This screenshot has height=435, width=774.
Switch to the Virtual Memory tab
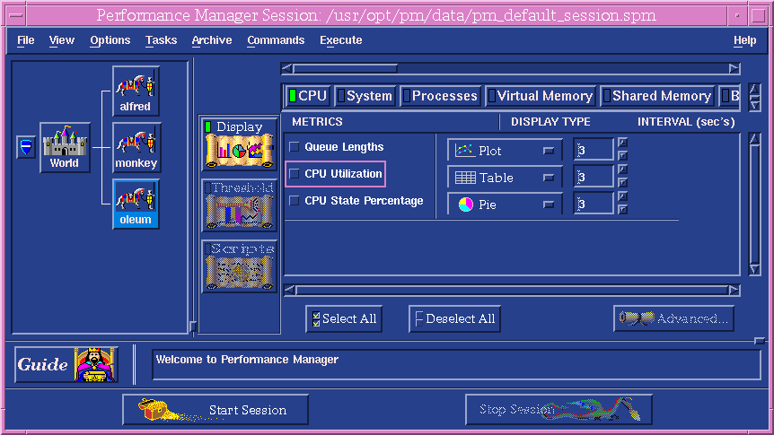tap(541, 96)
